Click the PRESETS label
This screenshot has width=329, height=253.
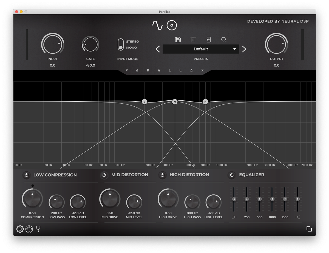tap(201, 59)
